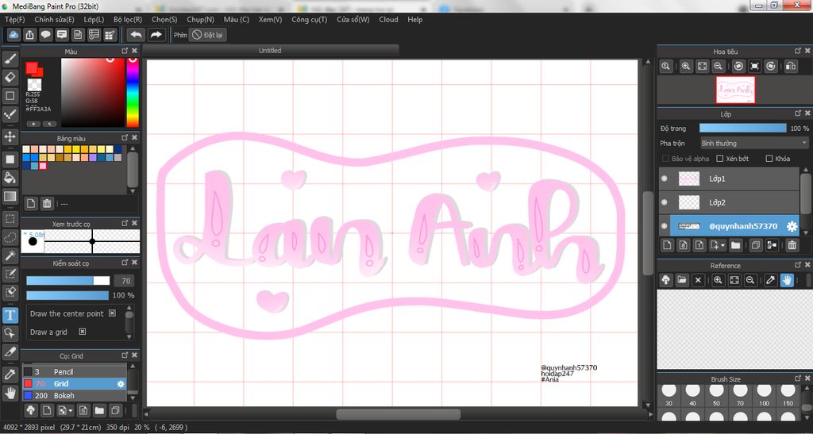Rotate view left in Navigator
The height and width of the screenshot is (434, 813).
(x=739, y=67)
